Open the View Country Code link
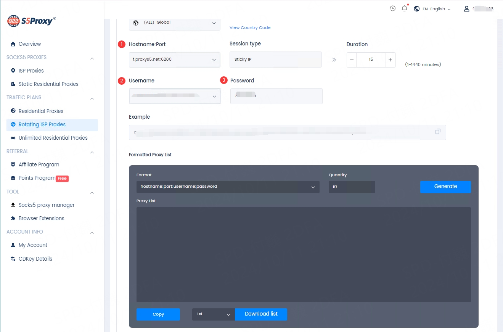Viewport: 503px width, 332px height. click(250, 27)
